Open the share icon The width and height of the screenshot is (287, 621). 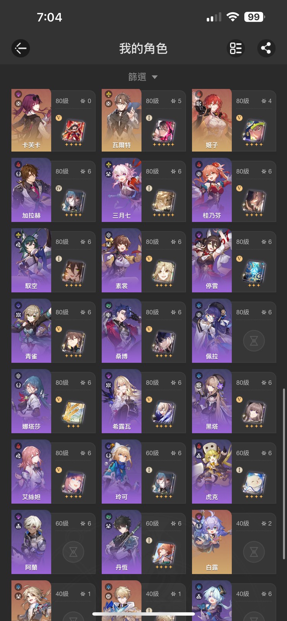point(266,48)
